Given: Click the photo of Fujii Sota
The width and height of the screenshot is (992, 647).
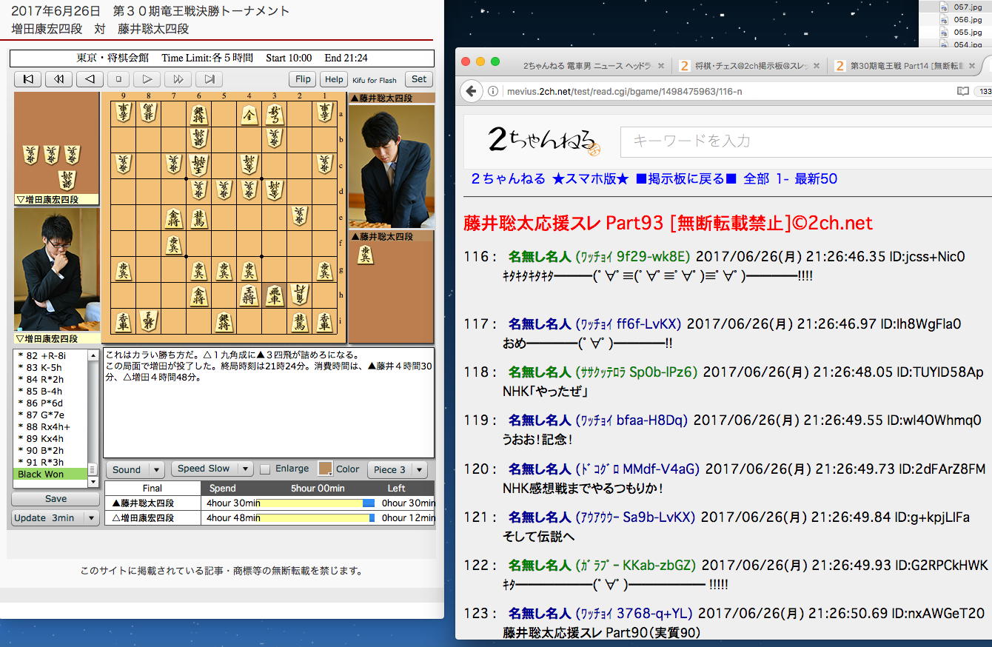Looking at the screenshot, I should tap(392, 167).
